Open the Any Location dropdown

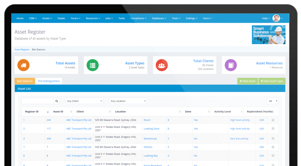[128, 101]
